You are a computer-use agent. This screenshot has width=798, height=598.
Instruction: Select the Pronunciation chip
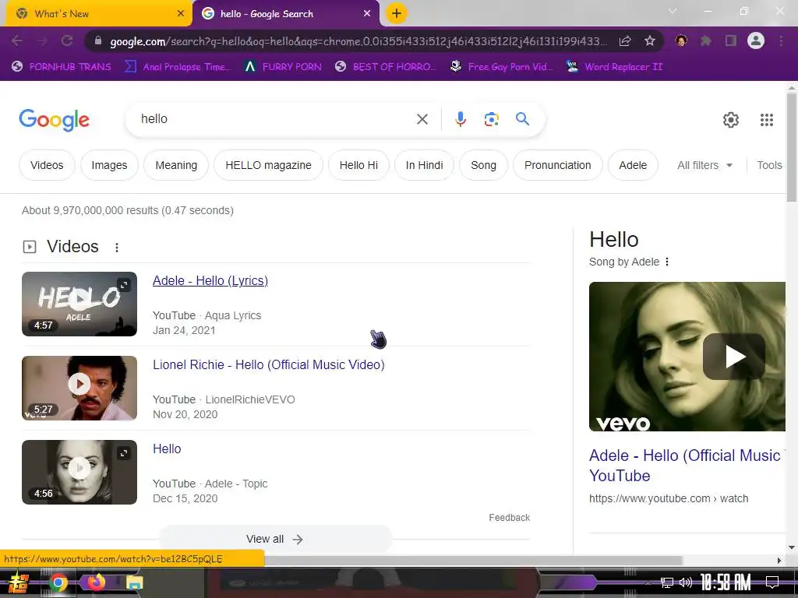click(558, 165)
